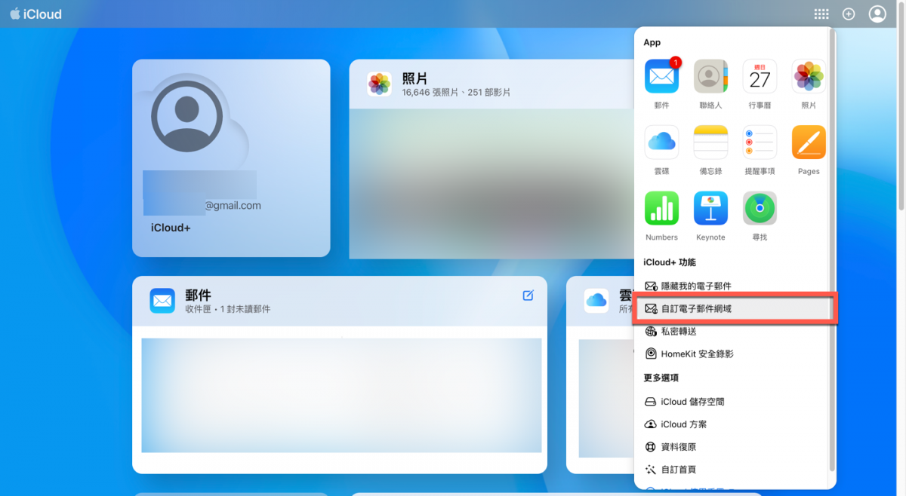Click the iCloud+ label in account tile
906x496 pixels.
point(171,228)
